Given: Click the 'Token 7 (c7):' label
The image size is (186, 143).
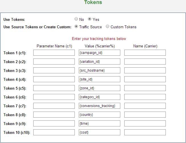Looking at the screenshot, I should tap(15, 106).
